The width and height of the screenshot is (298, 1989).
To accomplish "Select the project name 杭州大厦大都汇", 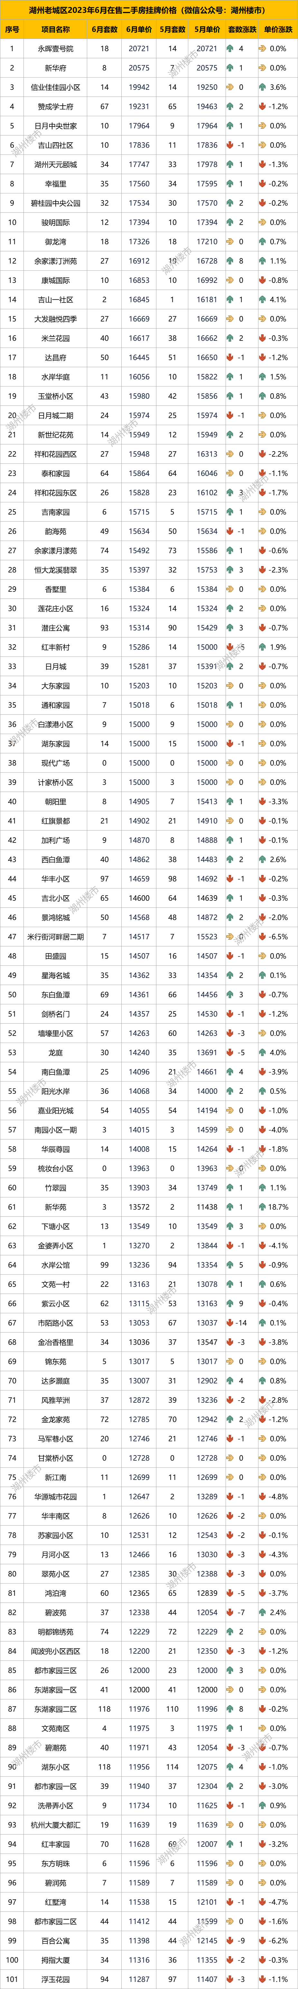I will 56,1825.
